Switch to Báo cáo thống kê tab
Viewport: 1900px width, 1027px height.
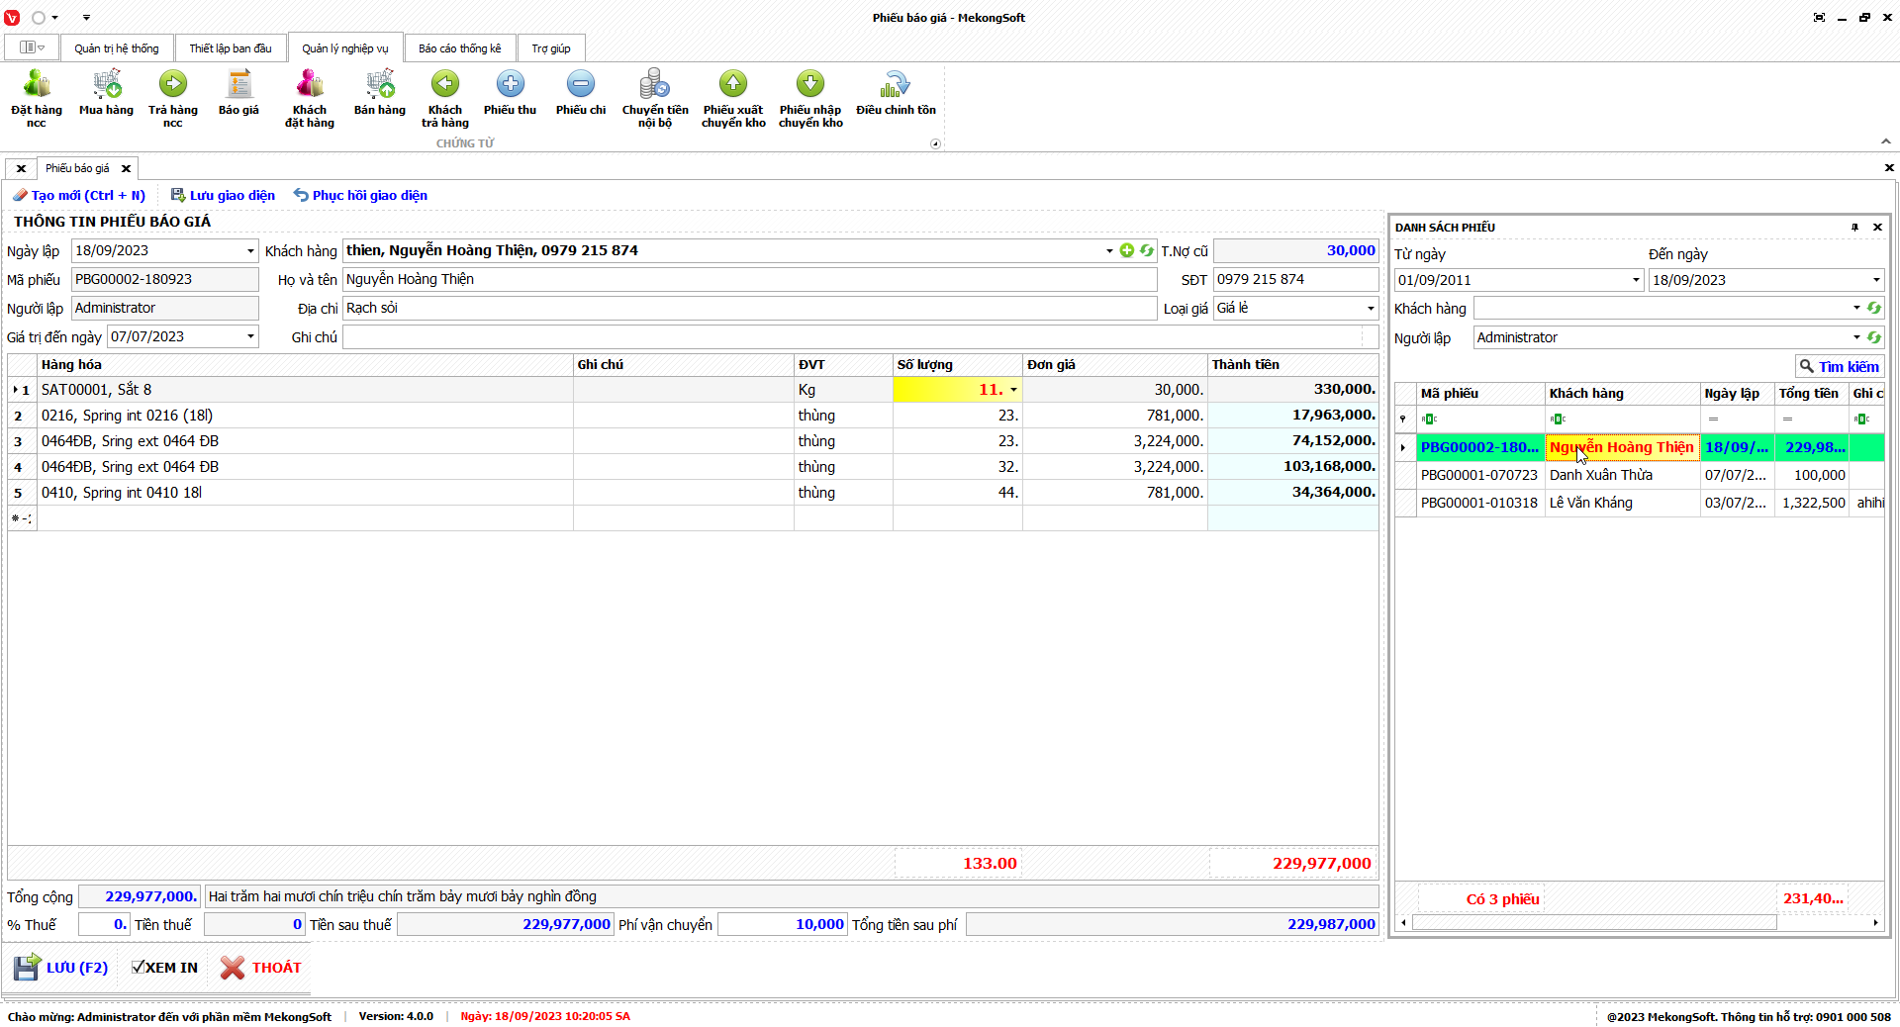pos(459,48)
